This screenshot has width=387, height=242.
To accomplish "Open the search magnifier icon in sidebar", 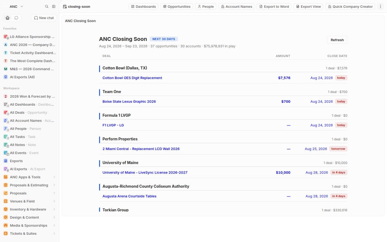I will (x=47, y=6).
